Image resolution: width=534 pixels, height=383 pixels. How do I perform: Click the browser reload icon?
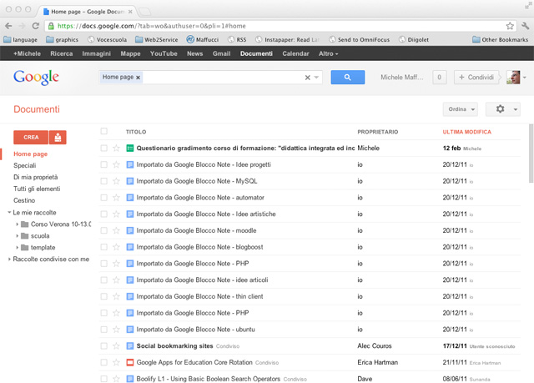(37, 26)
